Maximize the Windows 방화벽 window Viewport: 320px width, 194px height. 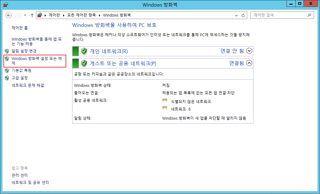point(300,4)
